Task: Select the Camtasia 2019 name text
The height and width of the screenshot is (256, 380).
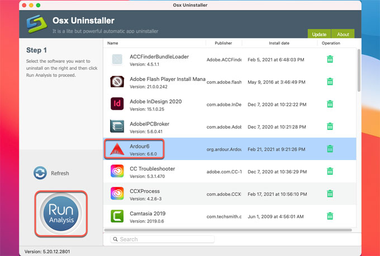Action: point(148,214)
